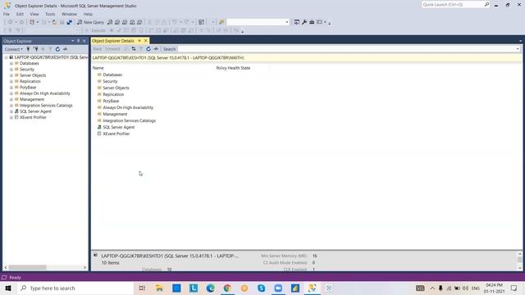
Task: Click the Connect Object Explorer plug icon
Action: click(x=28, y=49)
